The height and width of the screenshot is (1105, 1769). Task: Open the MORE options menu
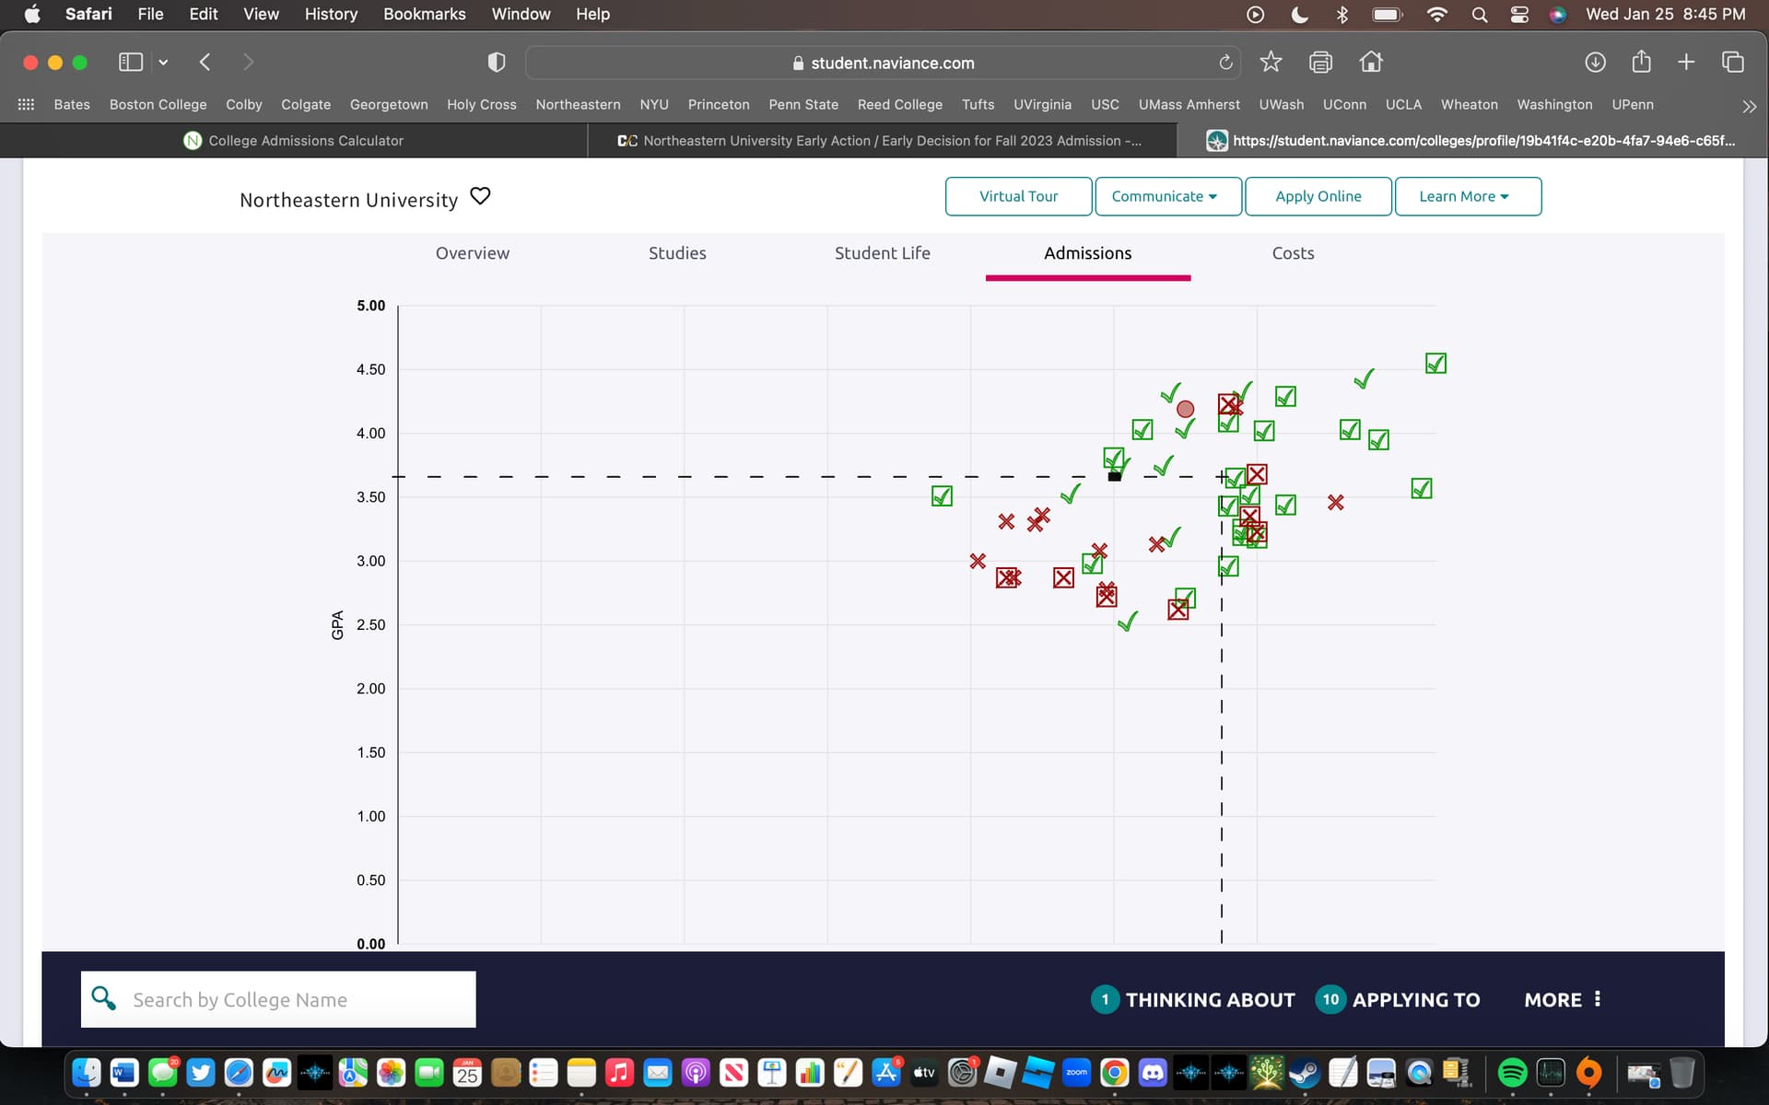[x=1563, y=999]
